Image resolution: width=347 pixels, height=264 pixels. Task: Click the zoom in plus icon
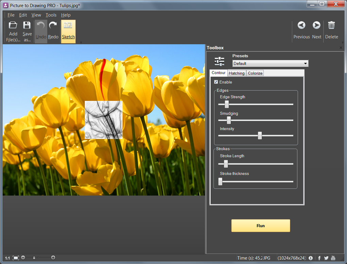(53, 257)
